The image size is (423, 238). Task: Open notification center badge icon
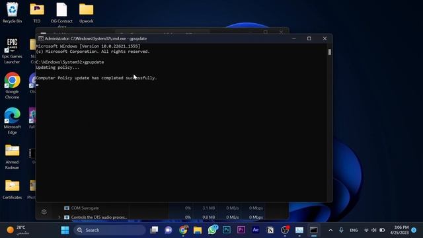(x=414, y=230)
